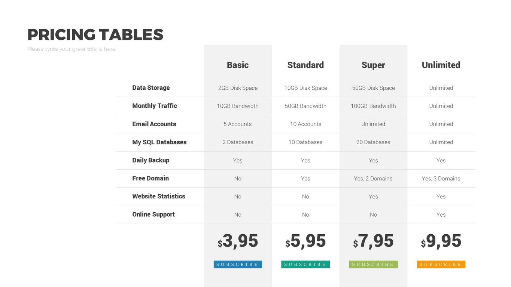The image size is (511, 287).
Task: Click the Free Domain feature label
Action: click(x=150, y=178)
